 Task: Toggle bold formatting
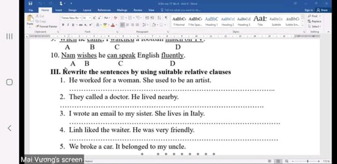(x=63, y=25)
